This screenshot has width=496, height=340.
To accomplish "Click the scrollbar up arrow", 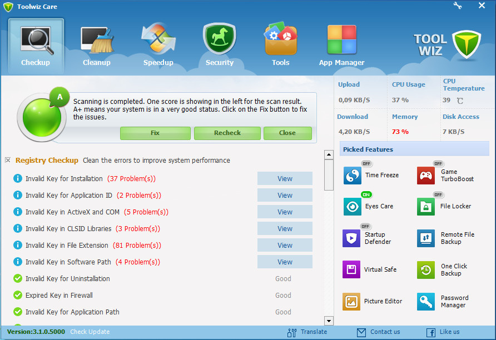I will [x=329, y=155].
